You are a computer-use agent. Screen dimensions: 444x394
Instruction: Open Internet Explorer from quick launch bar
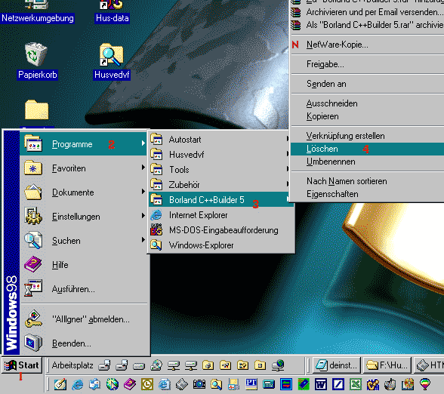tap(77, 384)
